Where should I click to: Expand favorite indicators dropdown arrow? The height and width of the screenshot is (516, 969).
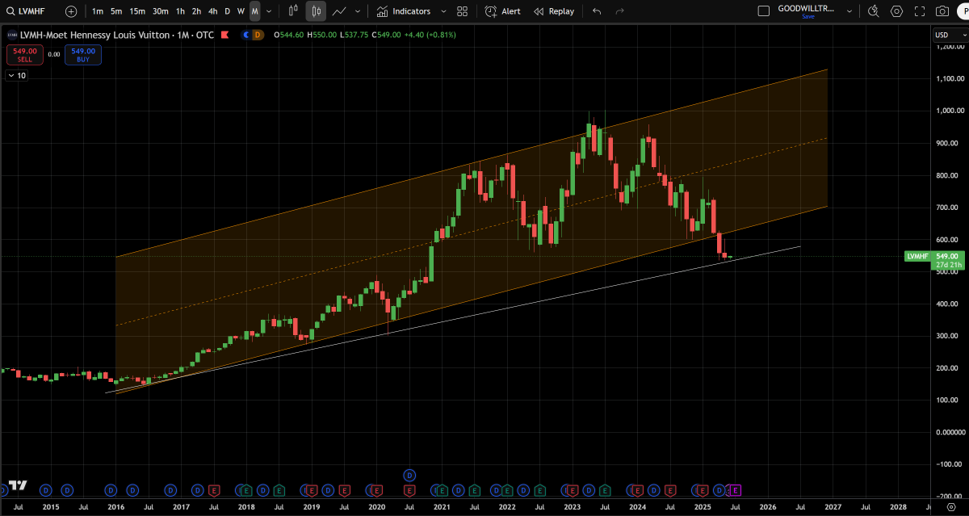[444, 11]
